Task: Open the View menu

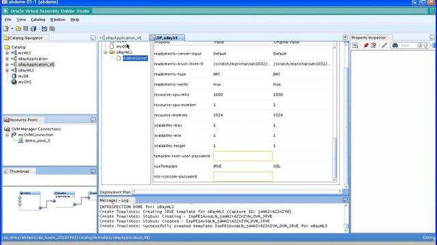Action: [x=21, y=20]
